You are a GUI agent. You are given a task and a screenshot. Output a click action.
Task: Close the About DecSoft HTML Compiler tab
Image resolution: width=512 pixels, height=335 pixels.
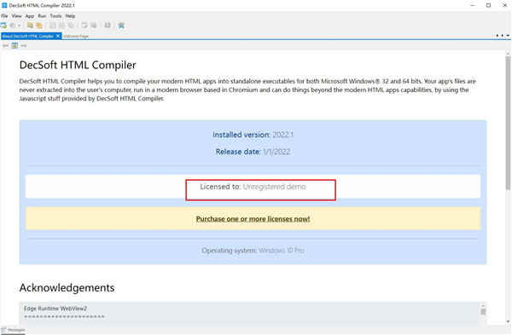click(58, 36)
